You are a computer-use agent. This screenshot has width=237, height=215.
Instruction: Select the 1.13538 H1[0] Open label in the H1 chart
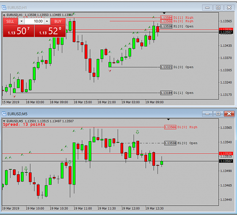(177, 26)
